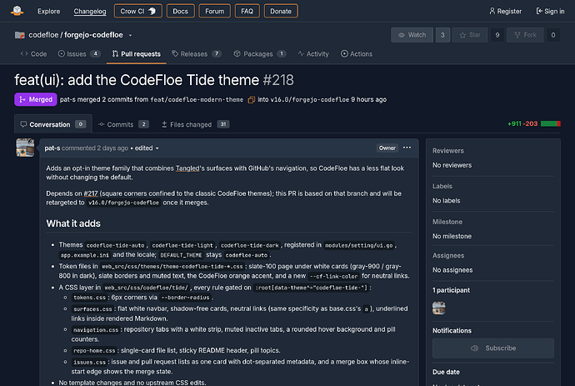This screenshot has width=575, height=386.
Task: Open Crow CI link
Action: tap(137, 11)
